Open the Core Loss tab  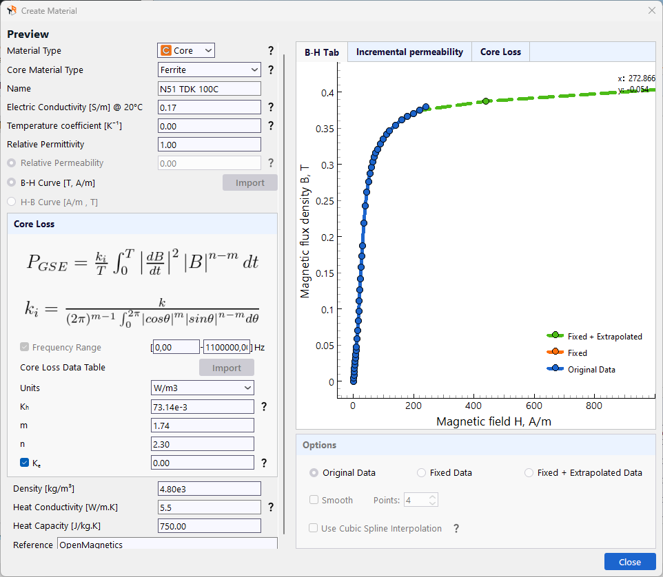tap(500, 52)
